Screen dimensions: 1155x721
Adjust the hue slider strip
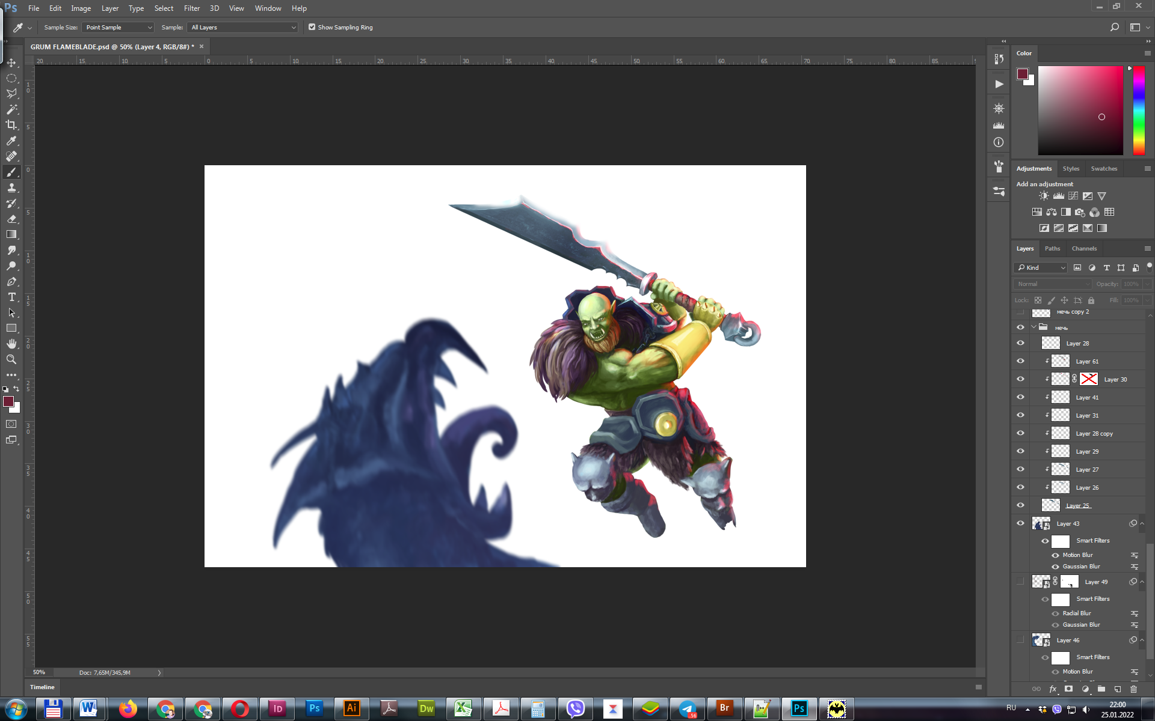(1139, 111)
